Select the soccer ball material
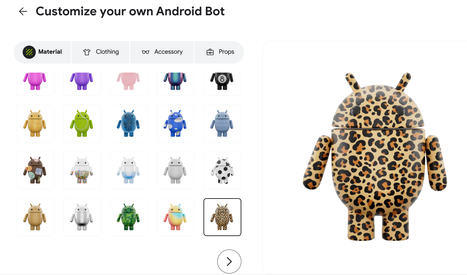467x275 pixels. [x=222, y=170]
